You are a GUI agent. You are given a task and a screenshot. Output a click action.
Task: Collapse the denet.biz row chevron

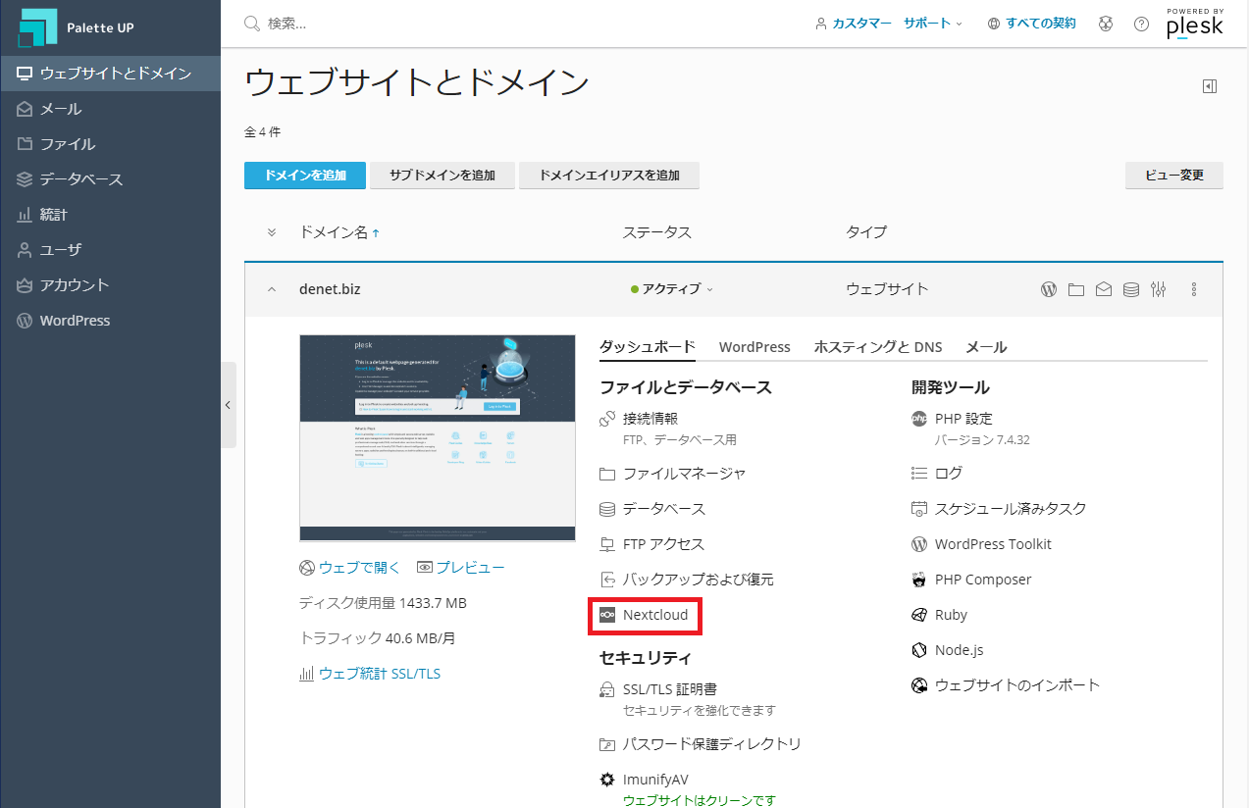tap(272, 289)
